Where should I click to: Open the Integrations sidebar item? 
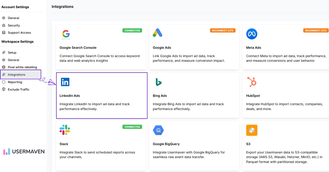(x=16, y=75)
